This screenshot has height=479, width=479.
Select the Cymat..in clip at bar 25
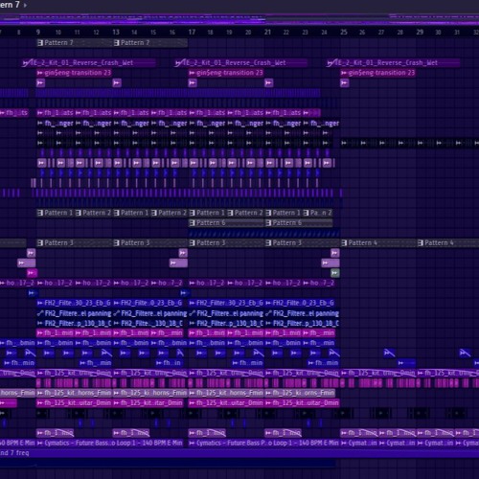pyautogui.click(x=359, y=443)
